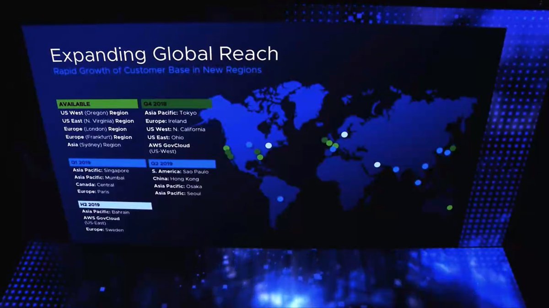Select "Europe (Frankfurt) Region" line

tap(99, 137)
